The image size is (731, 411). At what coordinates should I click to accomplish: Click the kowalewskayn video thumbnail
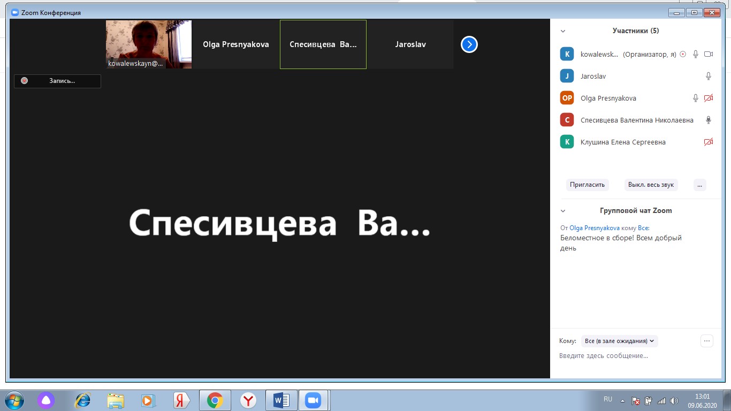coord(148,44)
